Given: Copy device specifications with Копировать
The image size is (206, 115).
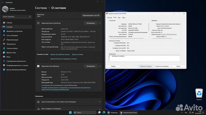Looking at the screenshot, I should tap(91, 23).
